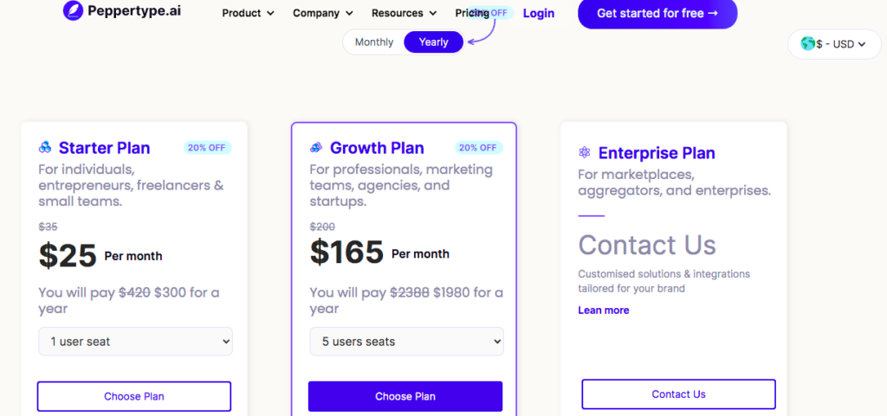This screenshot has width=887, height=416.
Task: Choose the Starter Plan
Action: pos(134,396)
